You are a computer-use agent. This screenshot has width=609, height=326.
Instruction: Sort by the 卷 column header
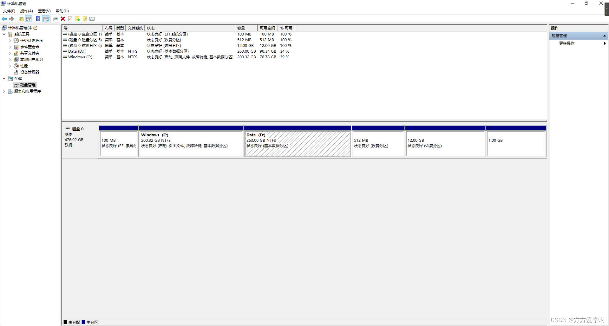tap(82, 28)
